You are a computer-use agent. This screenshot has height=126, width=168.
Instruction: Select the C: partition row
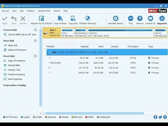(x=107, y=68)
